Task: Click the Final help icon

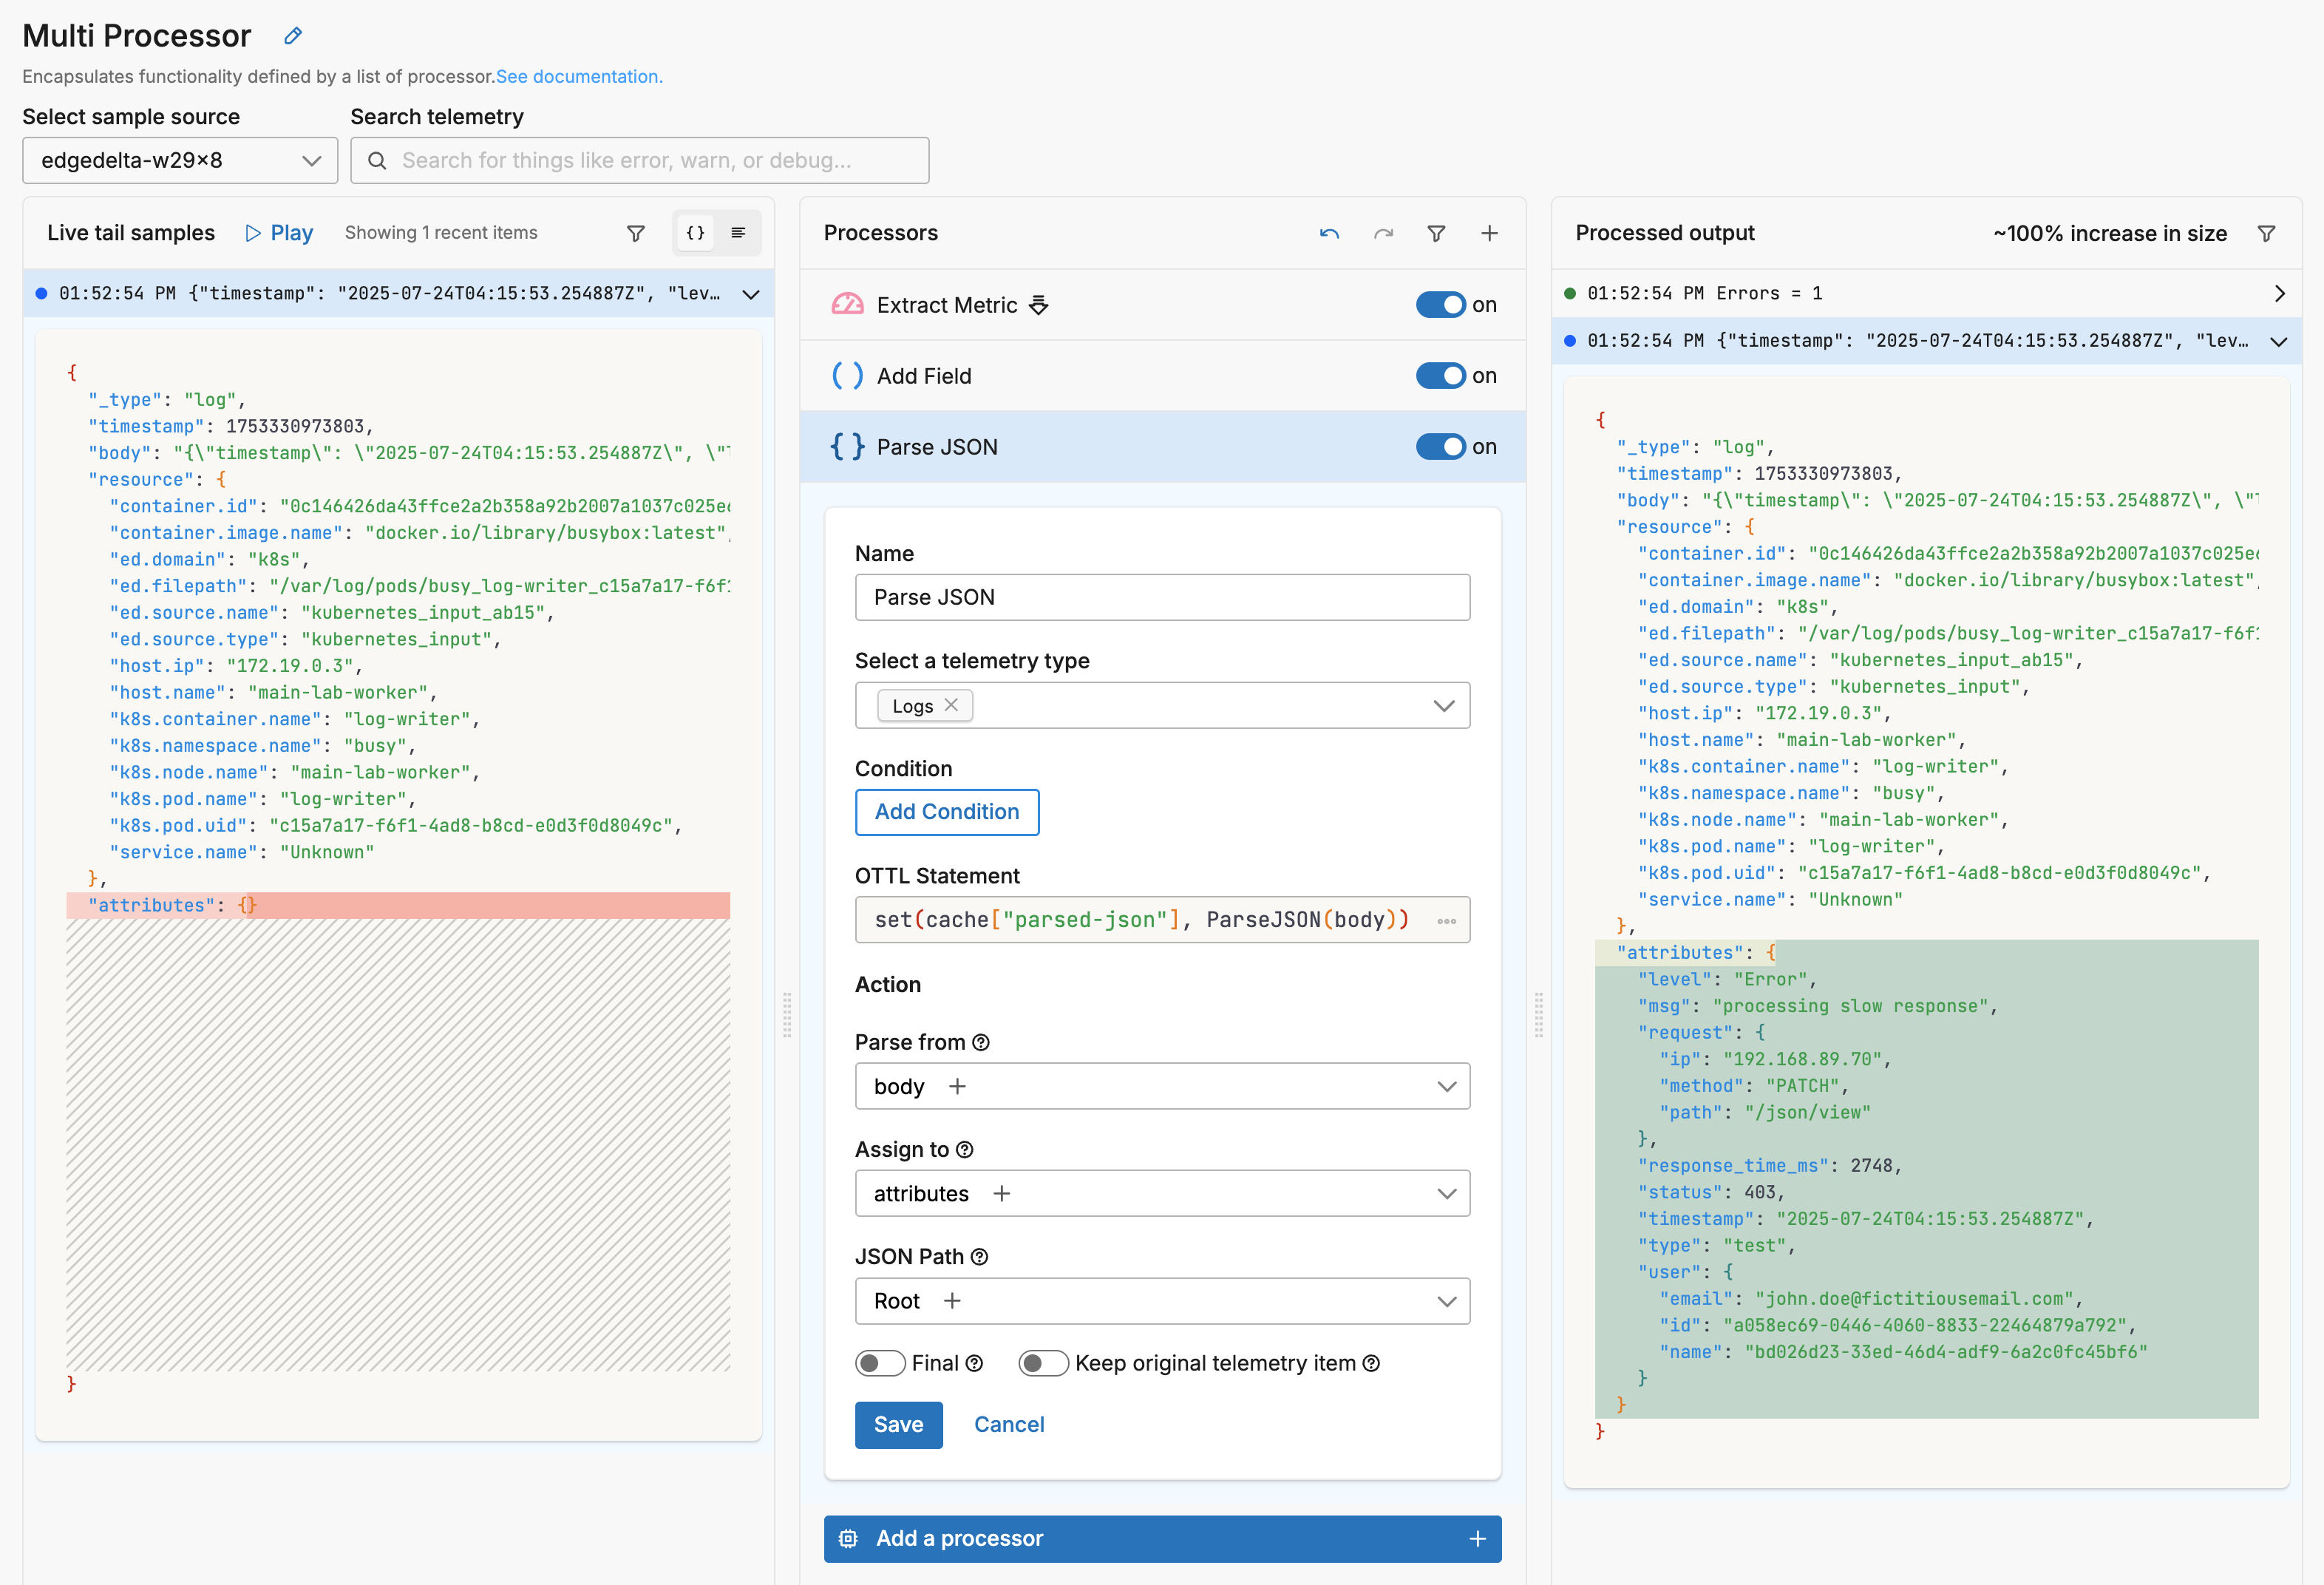Action: 974,1364
